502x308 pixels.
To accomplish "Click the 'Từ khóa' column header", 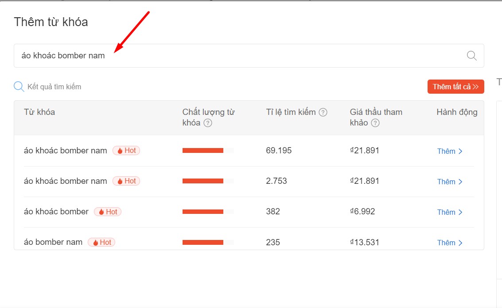I will (39, 112).
